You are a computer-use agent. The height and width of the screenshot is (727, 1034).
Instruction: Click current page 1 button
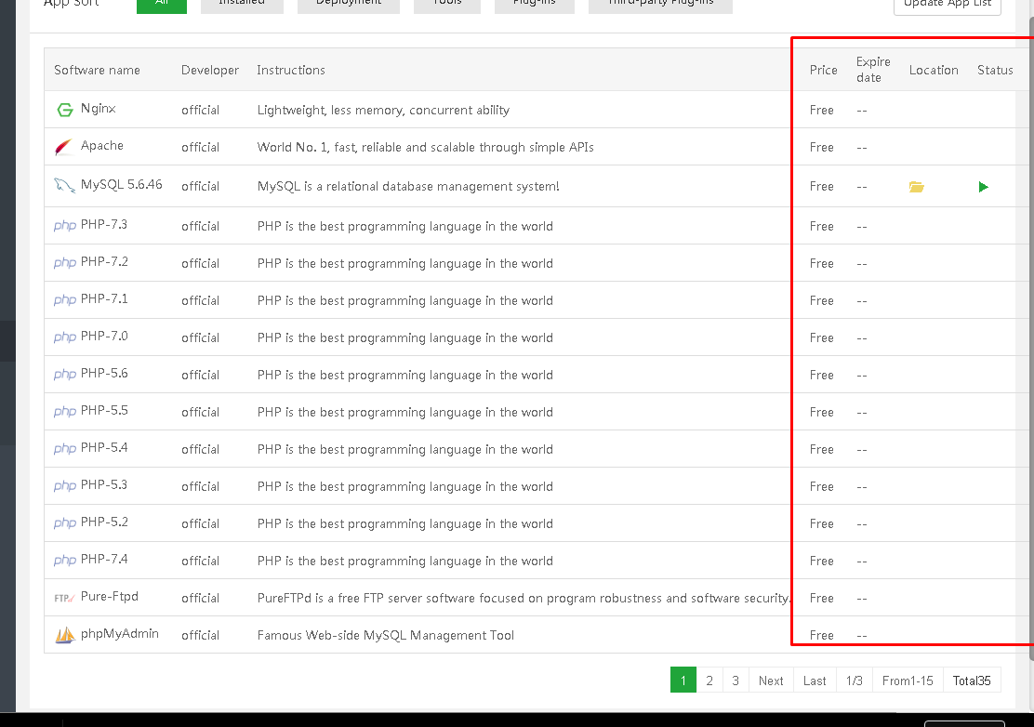point(683,681)
